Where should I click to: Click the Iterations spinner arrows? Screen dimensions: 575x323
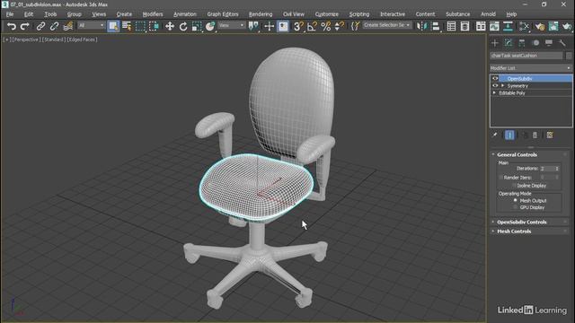coord(557,169)
